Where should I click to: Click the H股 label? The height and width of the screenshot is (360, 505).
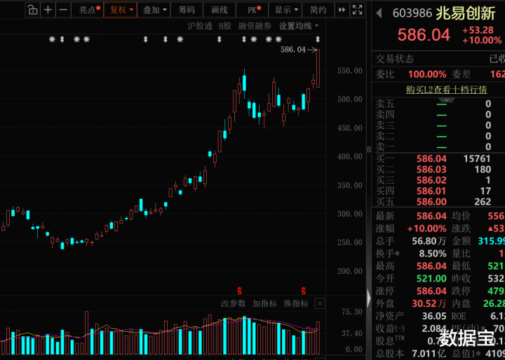click(x=225, y=26)
